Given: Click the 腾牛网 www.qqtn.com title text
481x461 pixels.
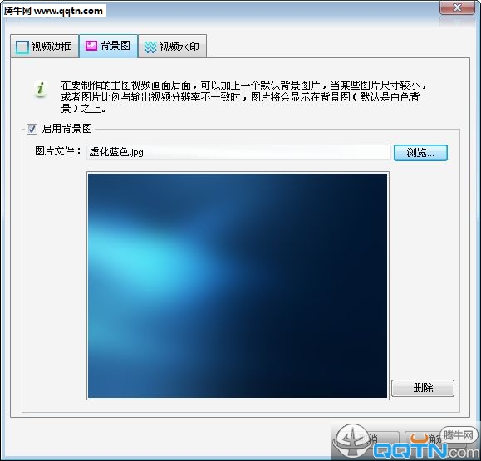Looking at the screenshot, I should [x=53, y=11].
